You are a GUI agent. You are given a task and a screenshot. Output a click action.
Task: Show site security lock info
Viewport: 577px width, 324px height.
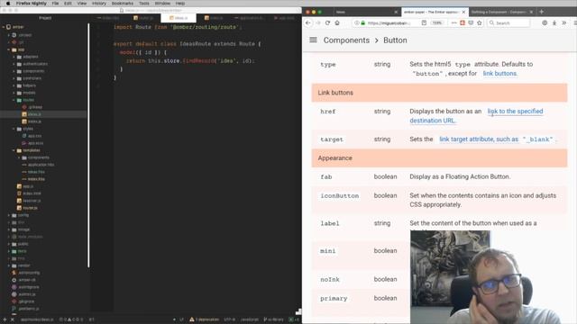pyautogui.click(x=362, y=22)
